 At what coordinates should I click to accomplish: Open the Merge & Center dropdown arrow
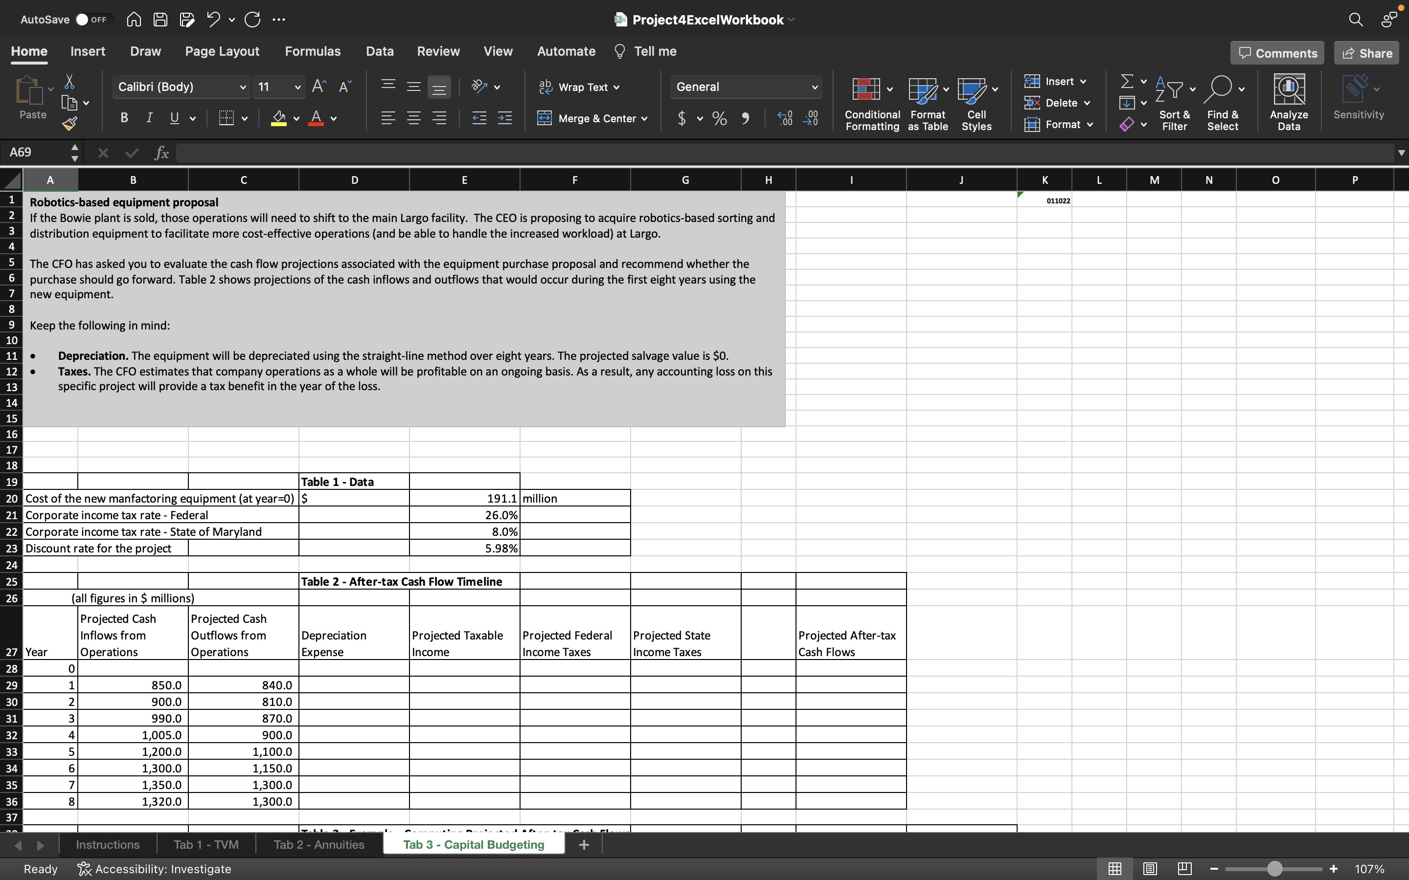[x=644, y=119]
